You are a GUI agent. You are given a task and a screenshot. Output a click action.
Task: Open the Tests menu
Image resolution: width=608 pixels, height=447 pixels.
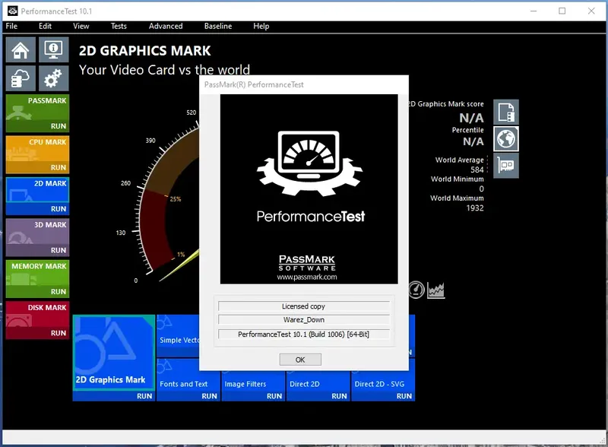point(119,26)
